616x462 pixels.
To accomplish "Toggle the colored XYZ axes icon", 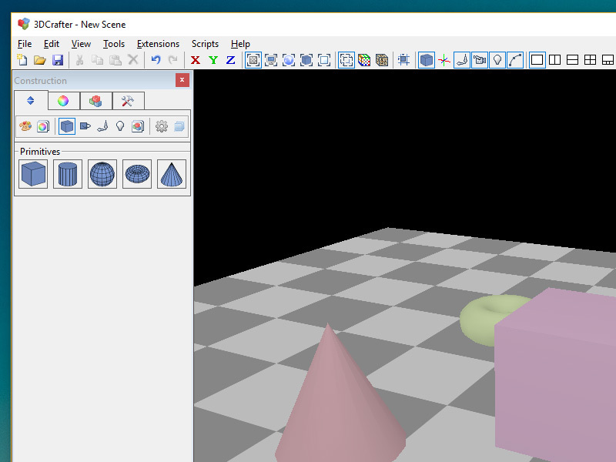I will 444,60.
